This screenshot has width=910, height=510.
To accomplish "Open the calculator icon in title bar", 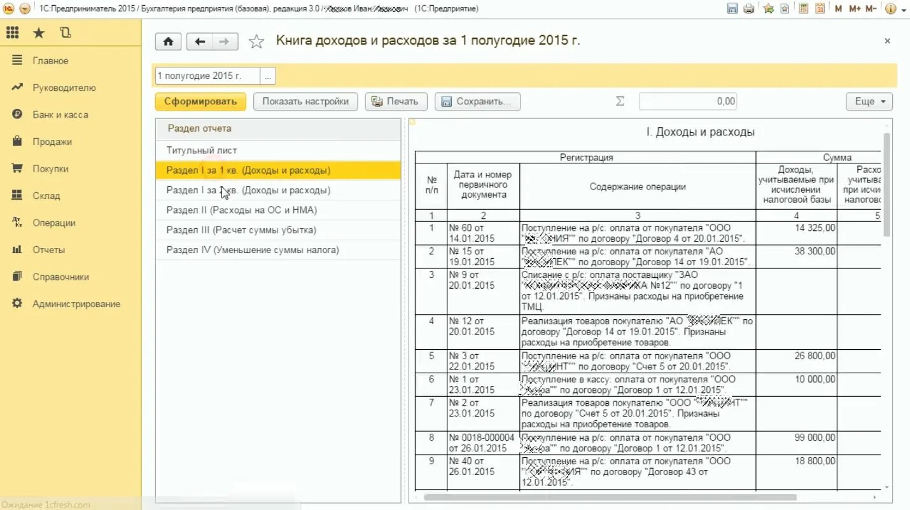I will (804, 9).
